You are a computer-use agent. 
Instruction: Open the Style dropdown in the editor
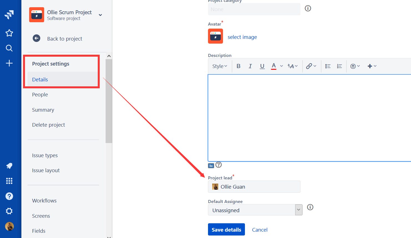point(219,66)
